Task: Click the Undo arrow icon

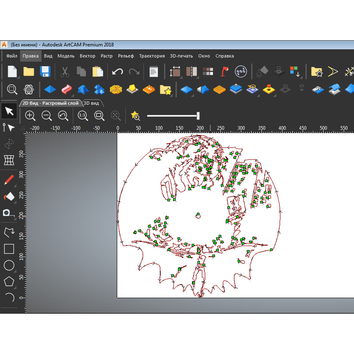Action: (117, 71)
